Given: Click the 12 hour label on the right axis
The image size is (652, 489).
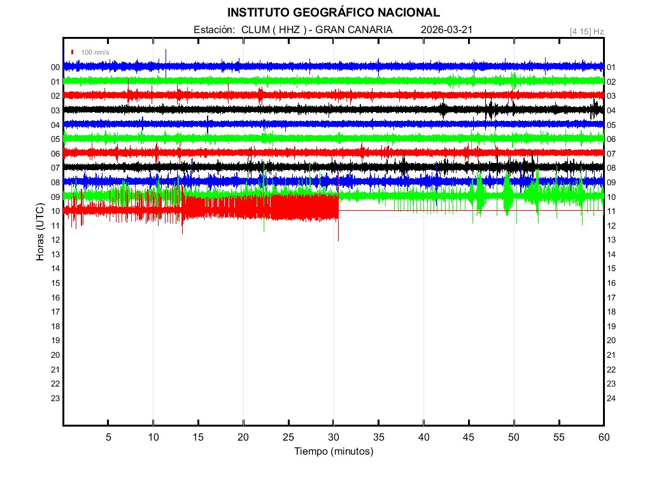Looking at the screenshot, I should click(611, 225).
